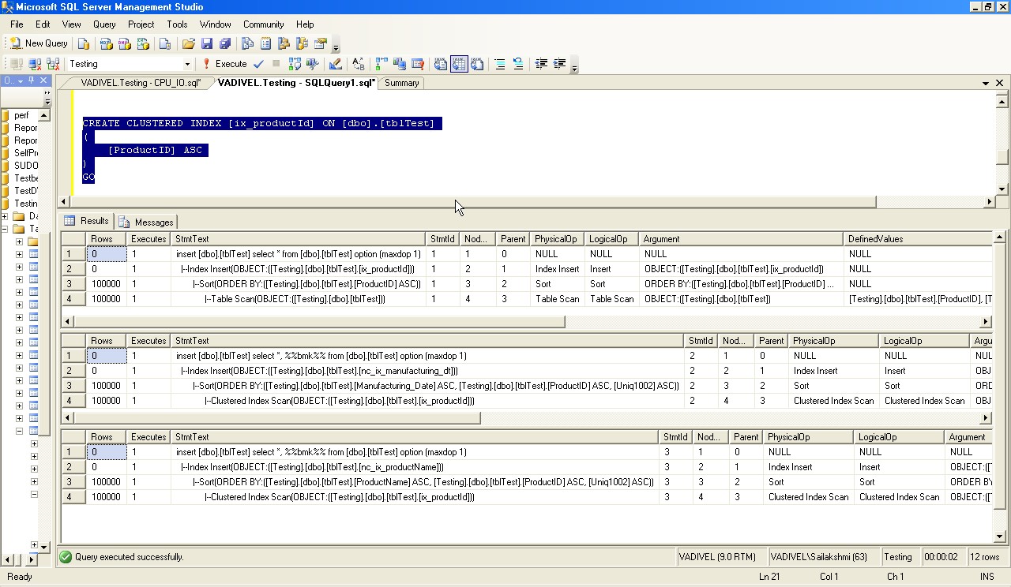
Task: Click the horizontal scrollbar under the first results grid
Action: [316, 322]
